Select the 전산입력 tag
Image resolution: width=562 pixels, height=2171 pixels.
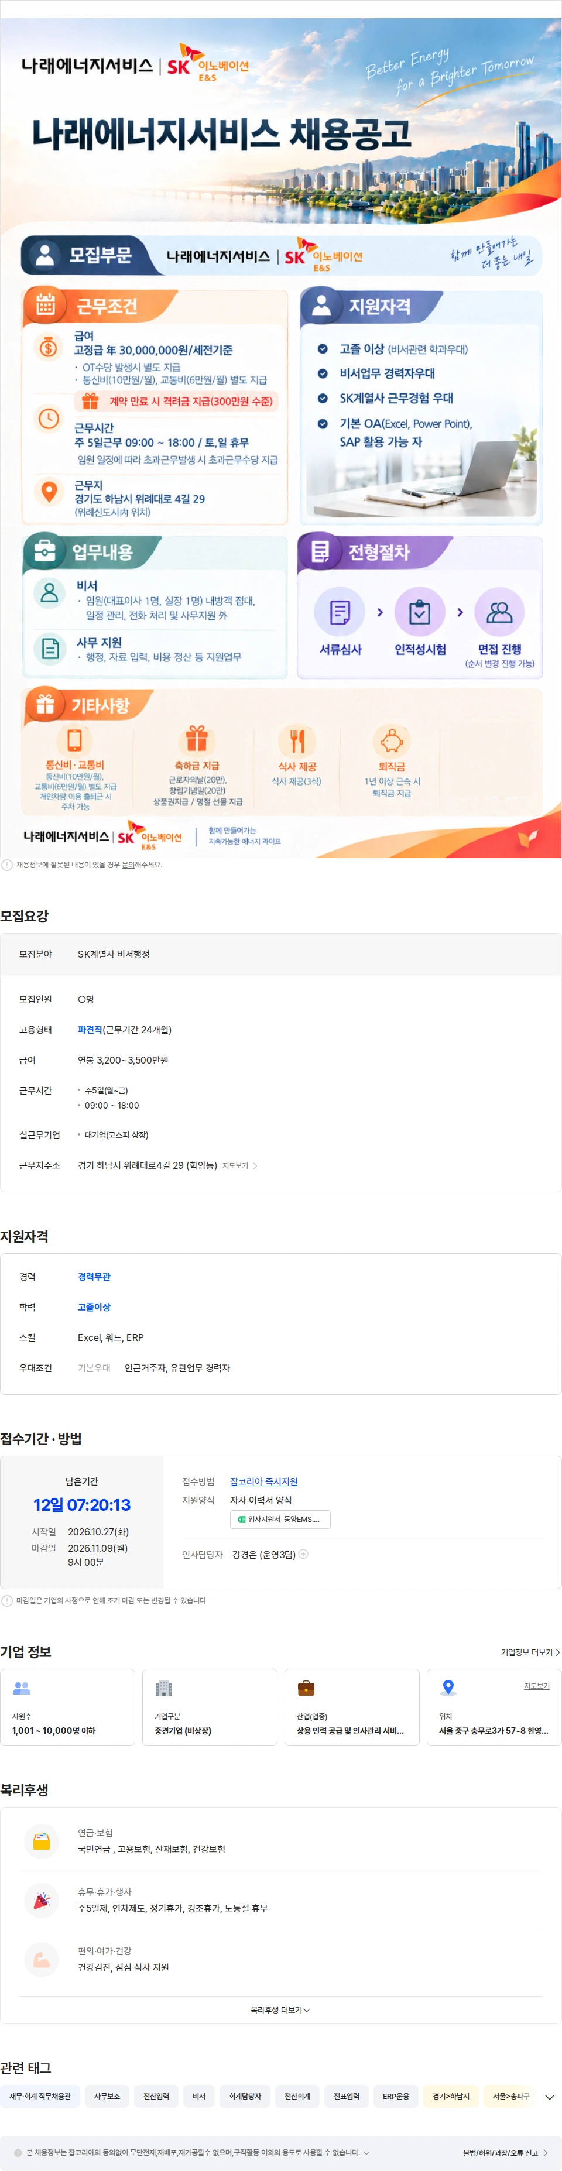156,2096
